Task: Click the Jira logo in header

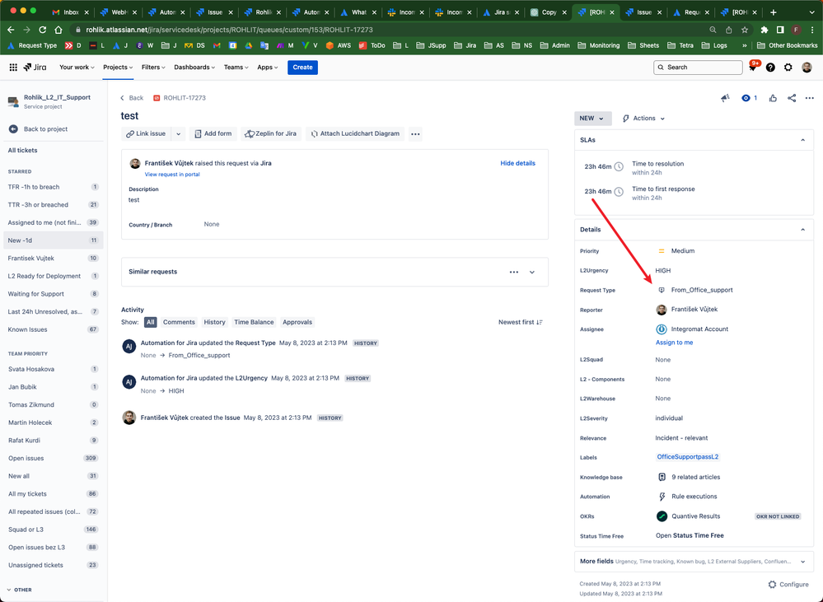Action: 35,68
